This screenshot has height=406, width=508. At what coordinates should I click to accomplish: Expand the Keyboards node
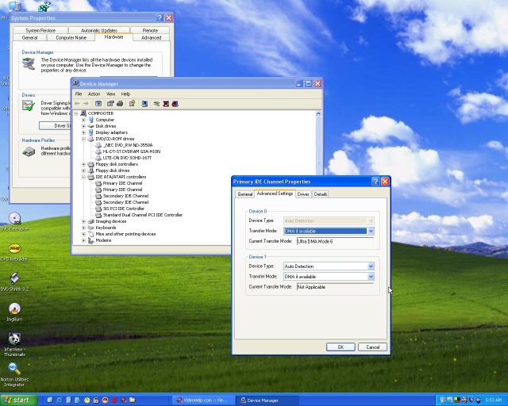[x=83, y=228]
